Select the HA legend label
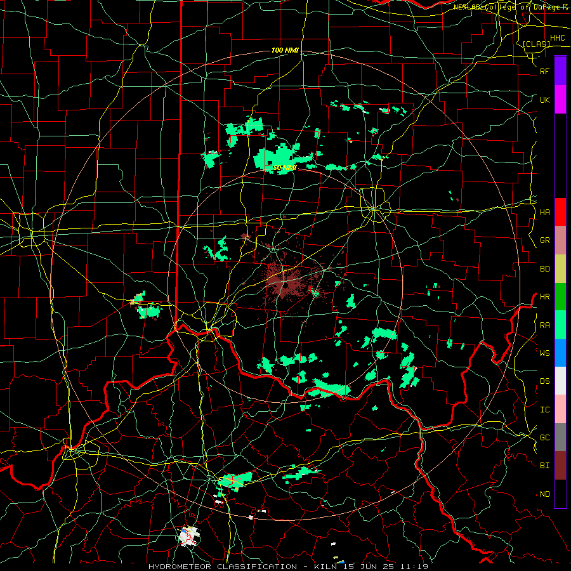This screenshot has width=571, height=571. 544,212
